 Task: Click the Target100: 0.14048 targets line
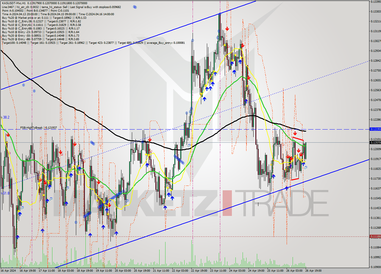pos(93,43)
